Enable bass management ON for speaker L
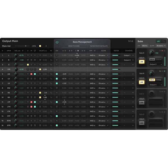 pyautogui.click(x=57, y=55)
